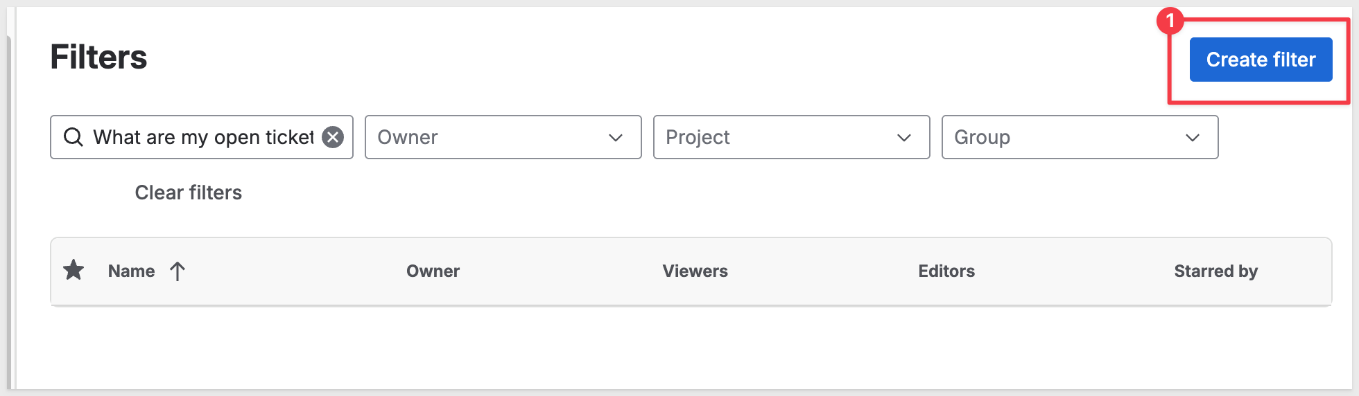Click the magnifier search icon
Viewport: 1359px width, 396px height.
click(73, 137)
